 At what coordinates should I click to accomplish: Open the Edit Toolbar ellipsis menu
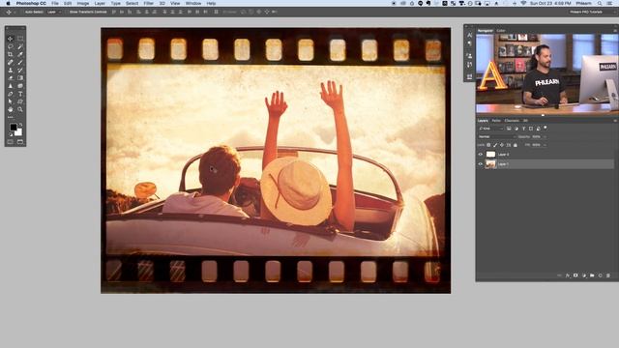11,117
